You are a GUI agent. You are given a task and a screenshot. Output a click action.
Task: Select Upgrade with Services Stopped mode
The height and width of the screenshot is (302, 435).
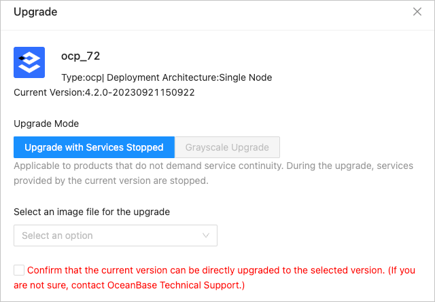pyautogui.click(x=94, y=147)
